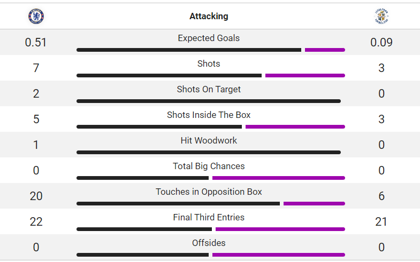Click the purple Total Big Chances bar

[279, 178]
